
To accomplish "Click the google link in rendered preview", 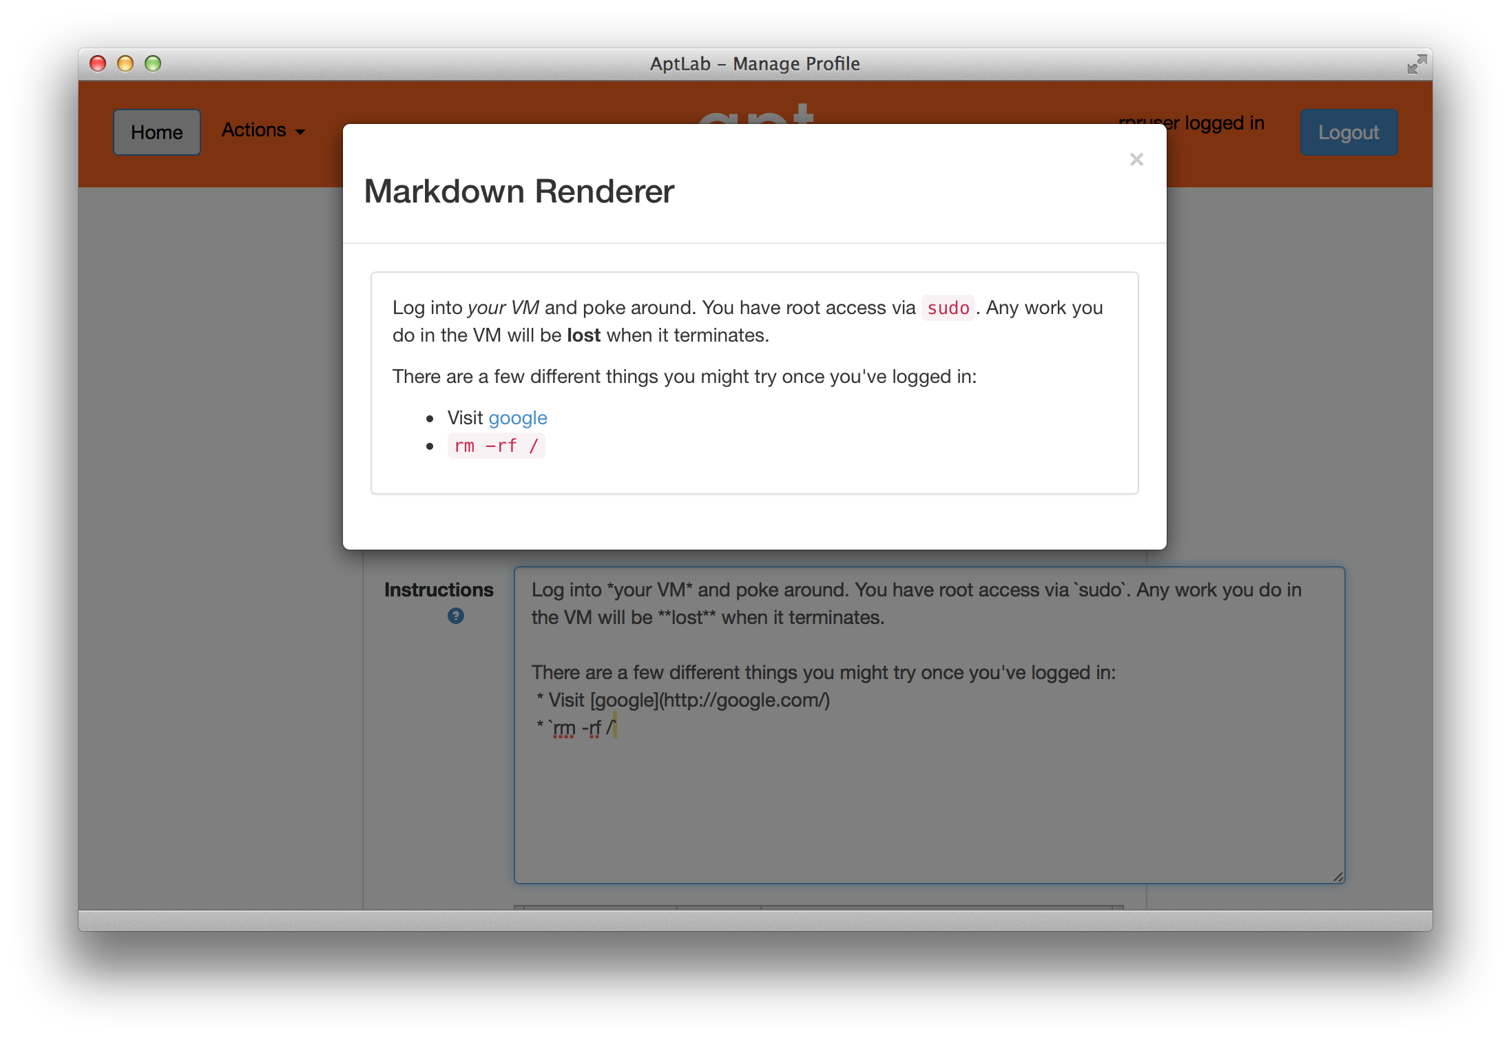I will [517, 415].
